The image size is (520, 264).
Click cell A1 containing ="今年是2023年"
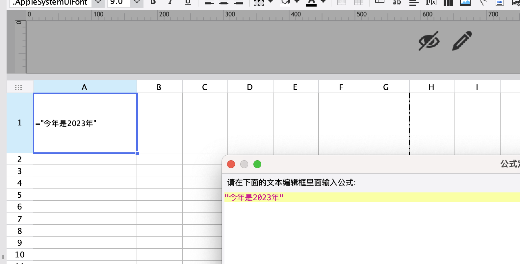(85, 123)
